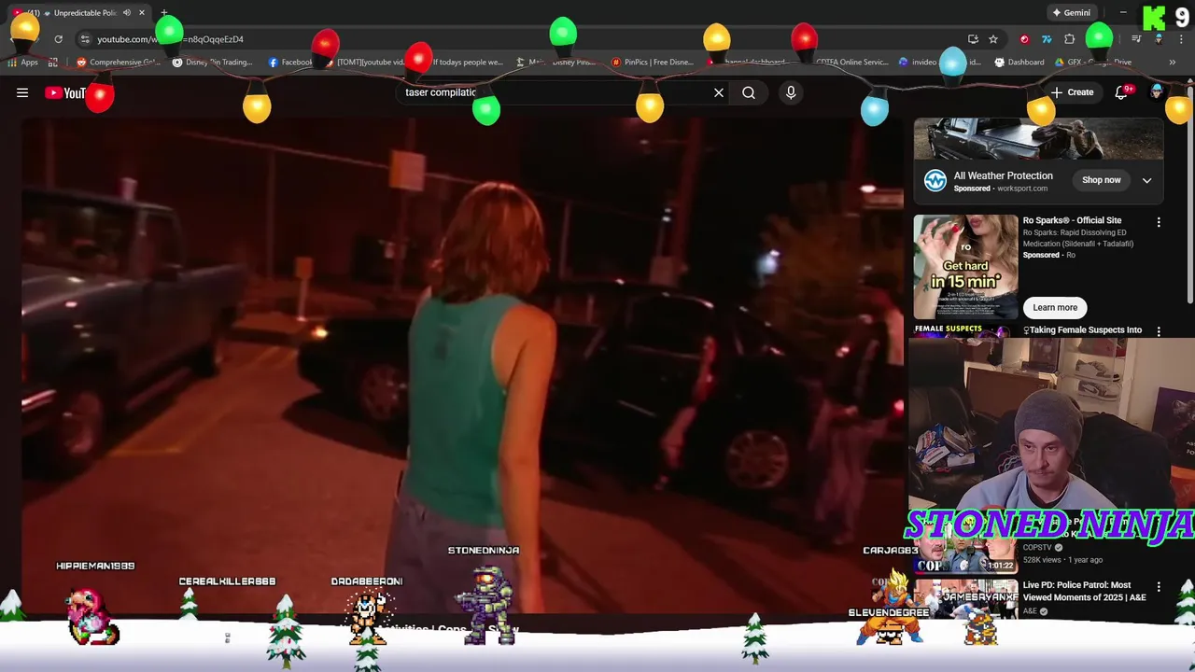
Task: Open the Comprehensive Reddit bookmark
Action: pos(119,63)
